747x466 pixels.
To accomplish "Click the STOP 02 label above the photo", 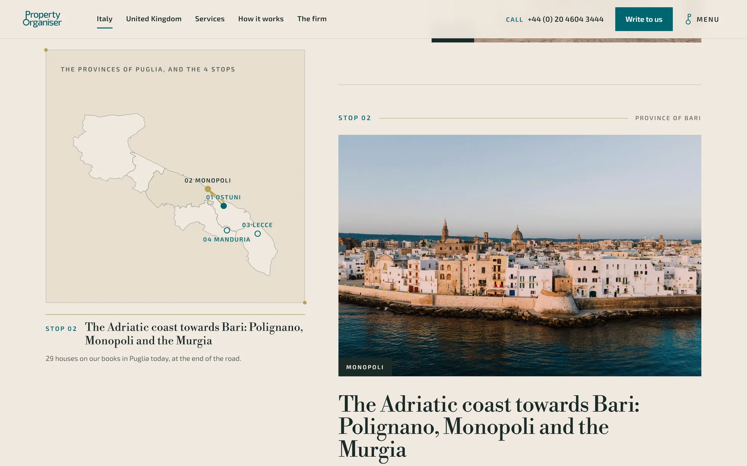I will [355, 118].
